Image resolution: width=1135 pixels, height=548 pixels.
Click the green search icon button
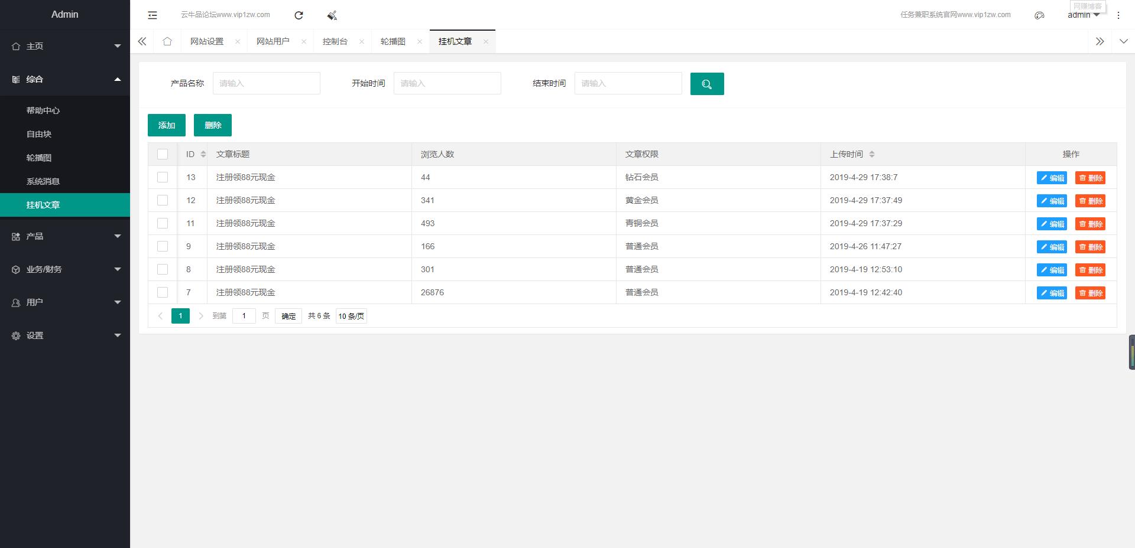click(x=707, y=84)
